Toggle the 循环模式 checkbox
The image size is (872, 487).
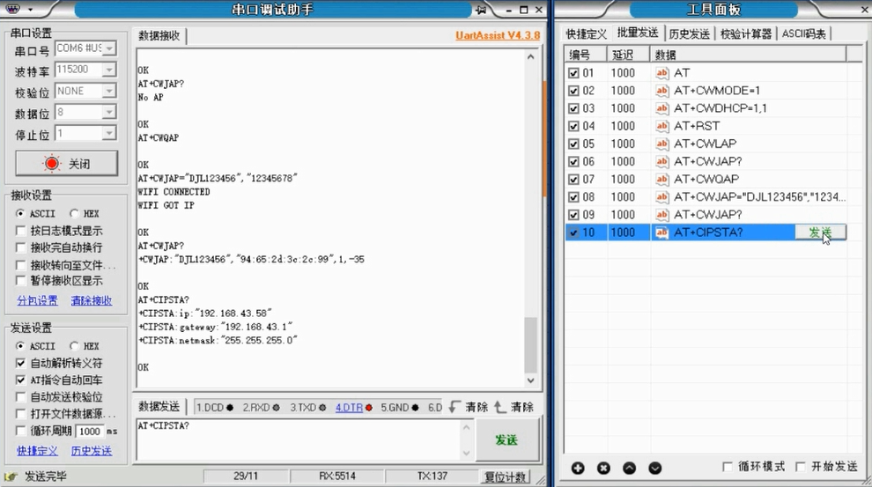tap(728, 467)
